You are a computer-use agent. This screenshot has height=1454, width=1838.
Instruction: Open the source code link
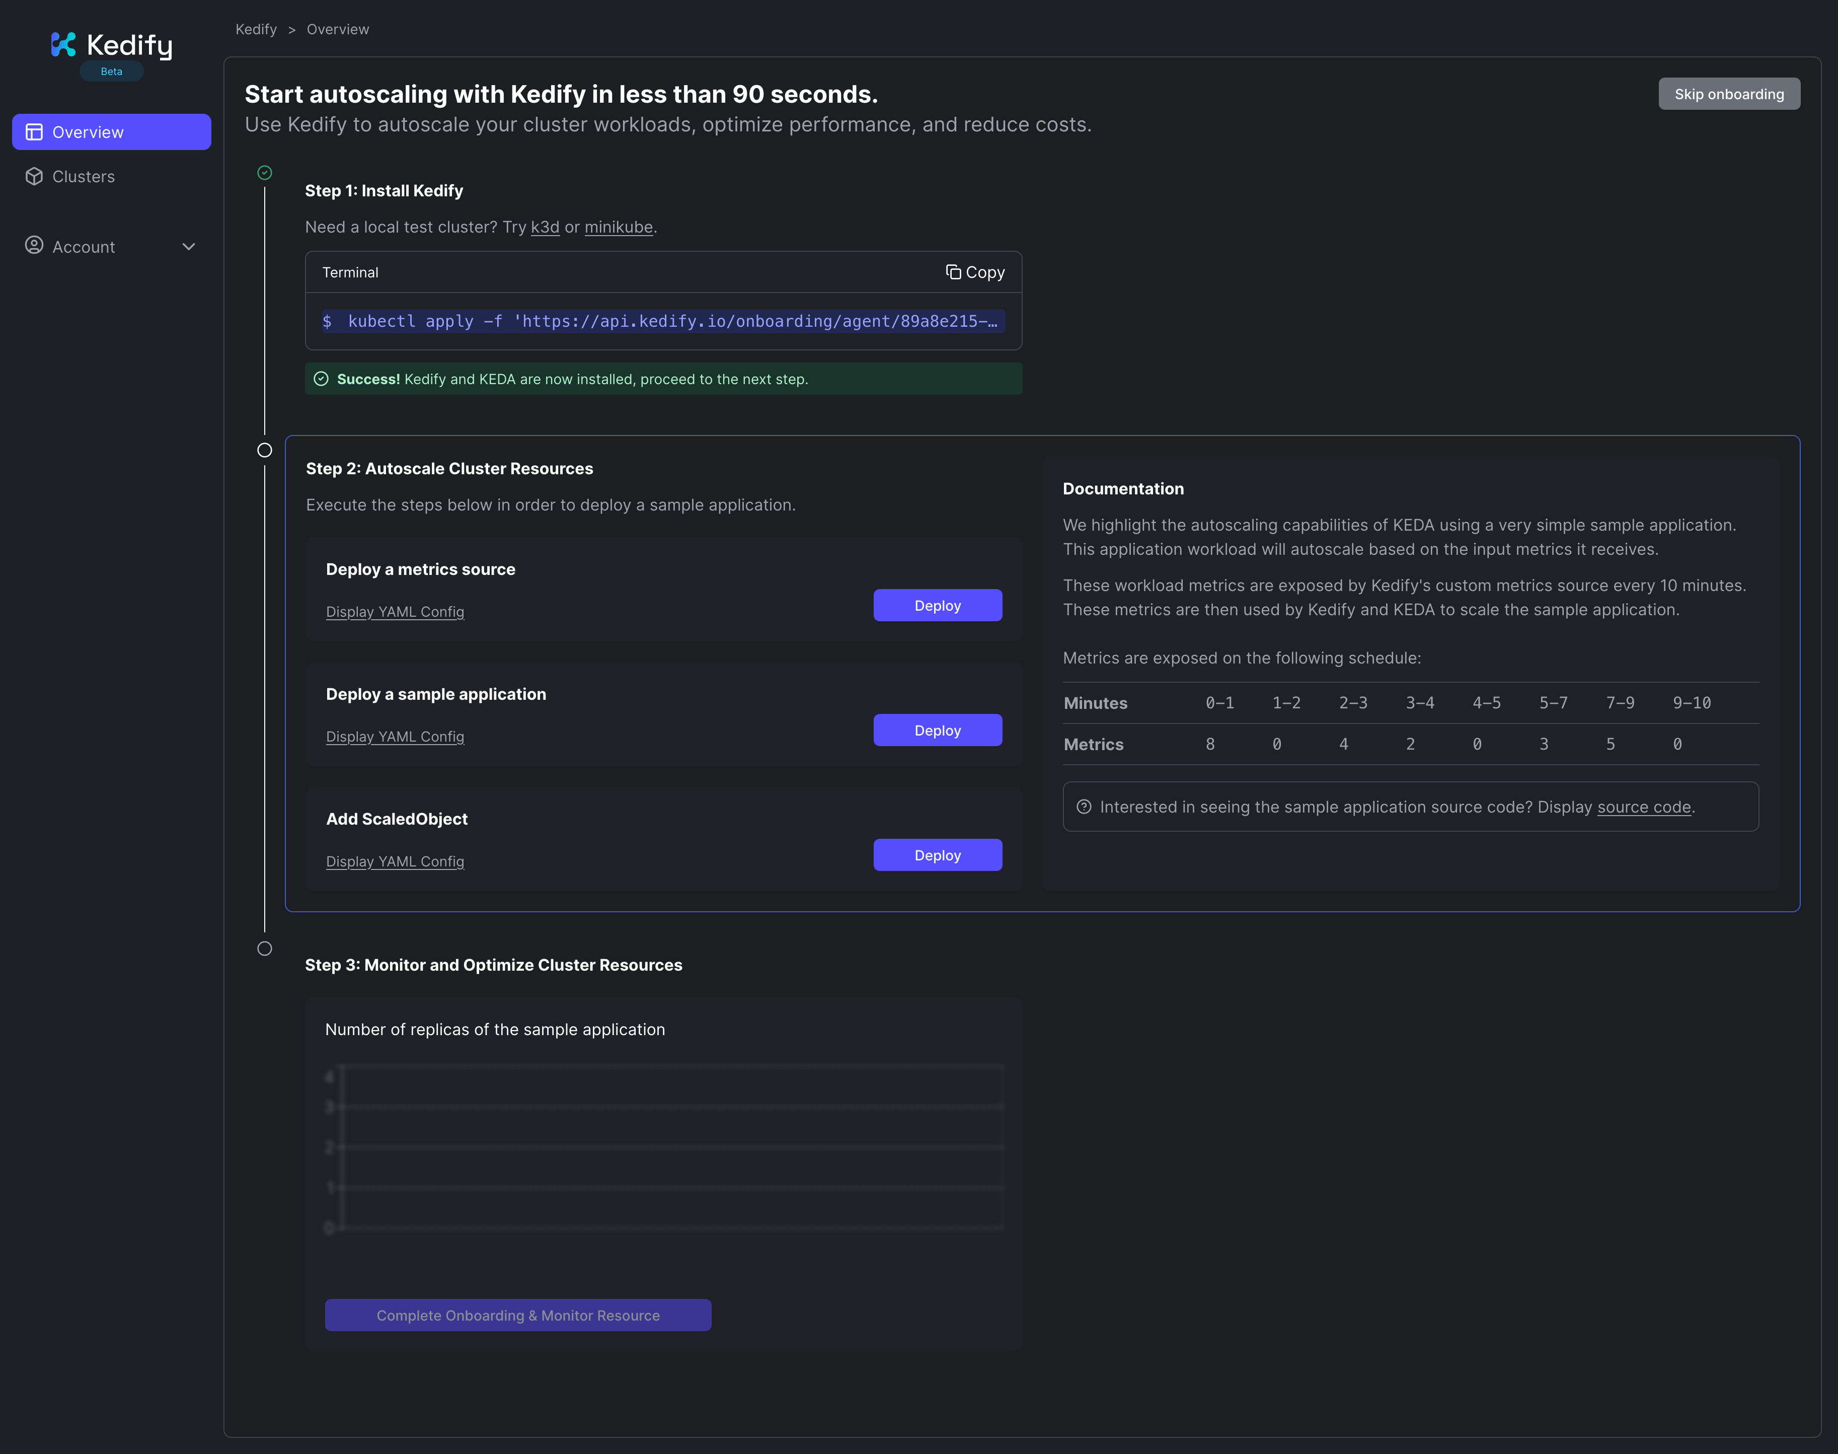click(x=1644, y=807)
